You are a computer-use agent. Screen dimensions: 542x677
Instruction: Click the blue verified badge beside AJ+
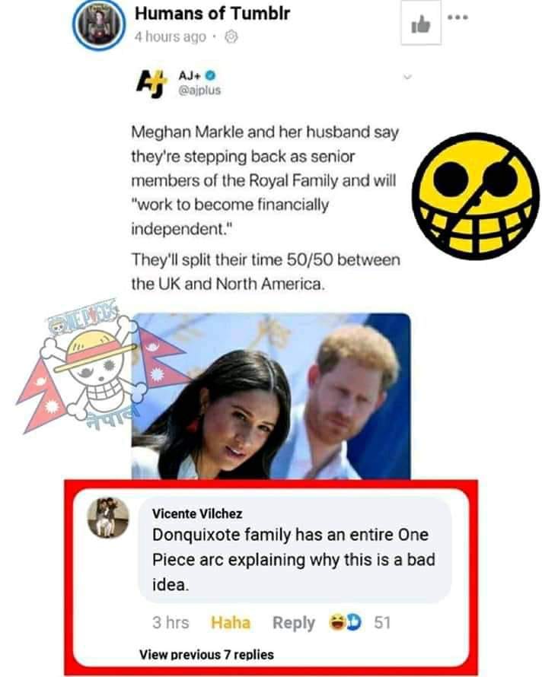tap(210, 75)
